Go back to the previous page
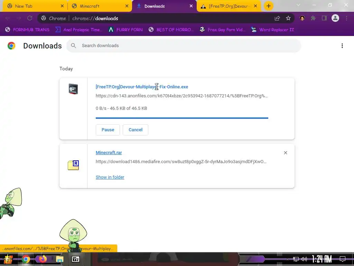The image size is (354, 266). (x=8, y=18)
